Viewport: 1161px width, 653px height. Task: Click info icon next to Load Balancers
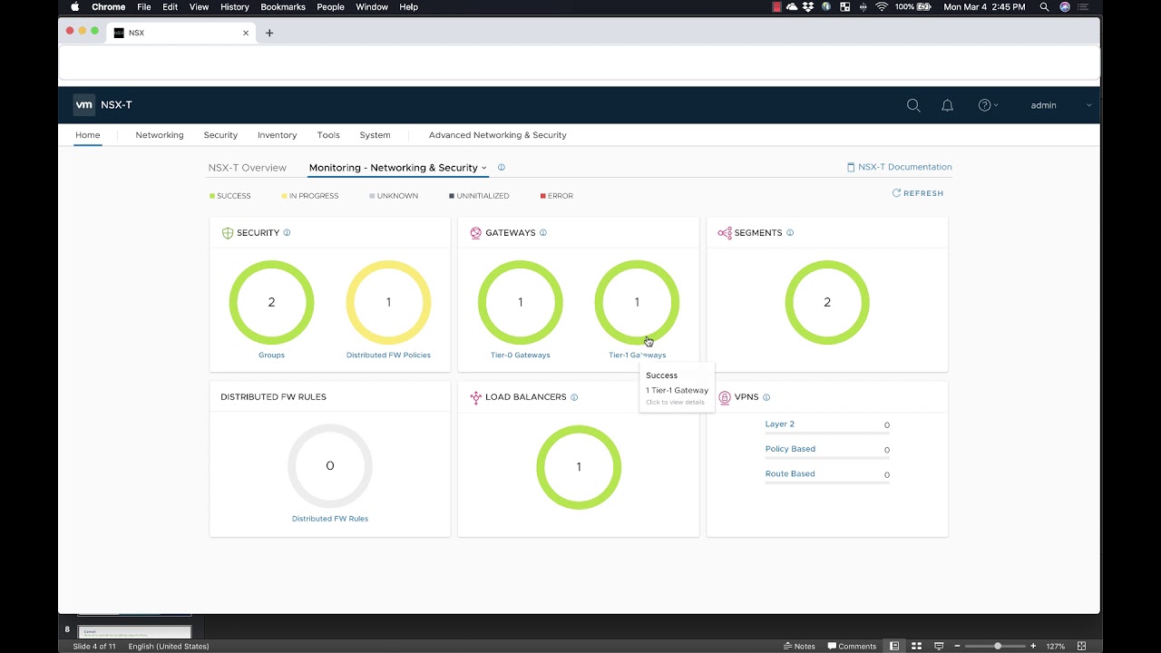coord(574,397)
